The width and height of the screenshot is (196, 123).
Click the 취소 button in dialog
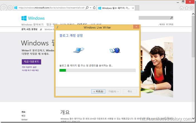[x=130, y=92]
